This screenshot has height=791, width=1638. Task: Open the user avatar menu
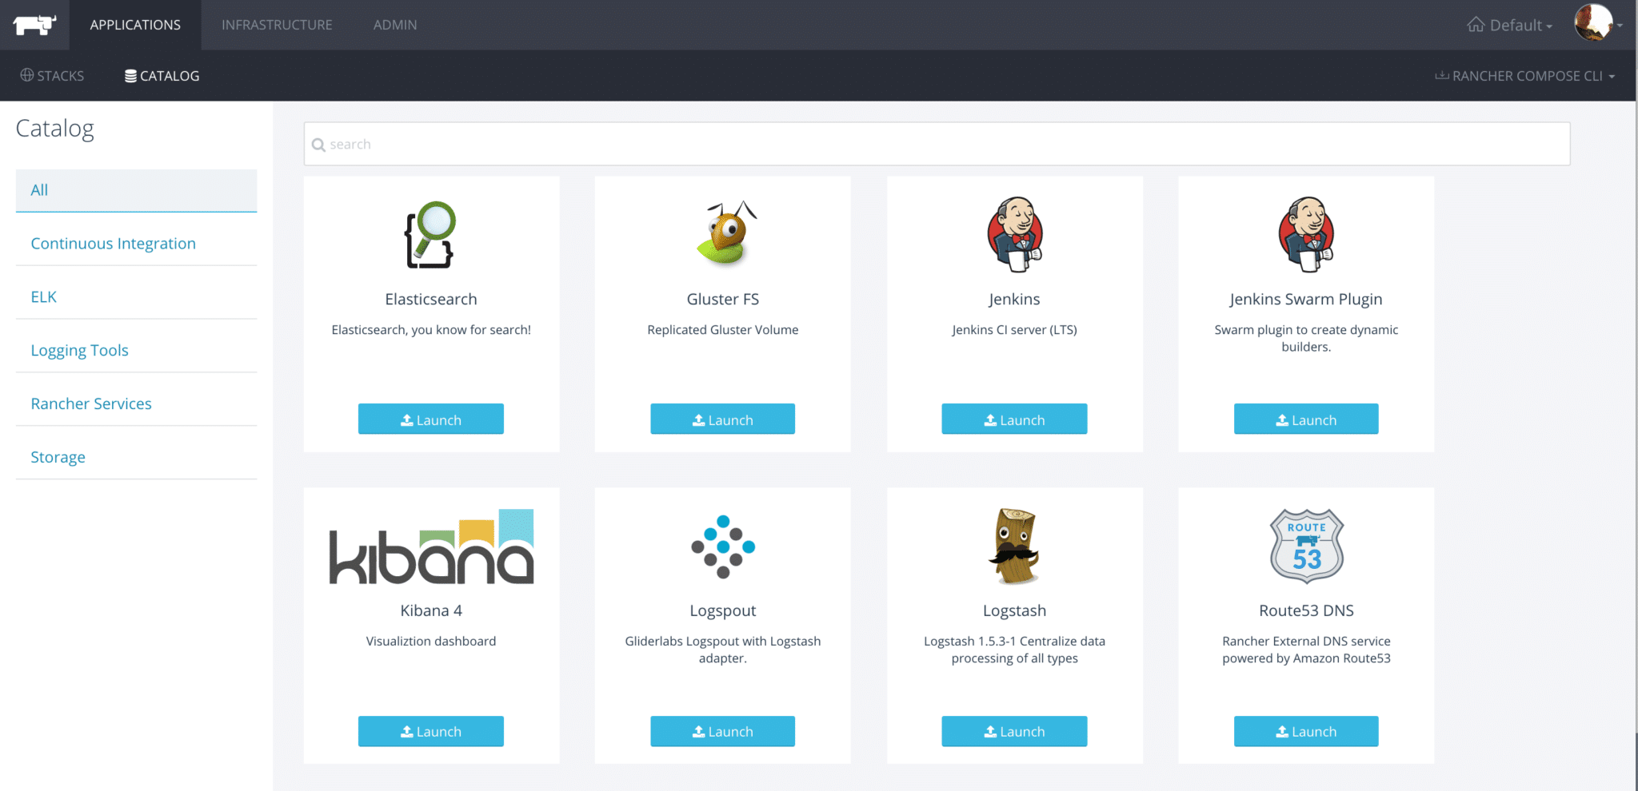coord(1597,23)
